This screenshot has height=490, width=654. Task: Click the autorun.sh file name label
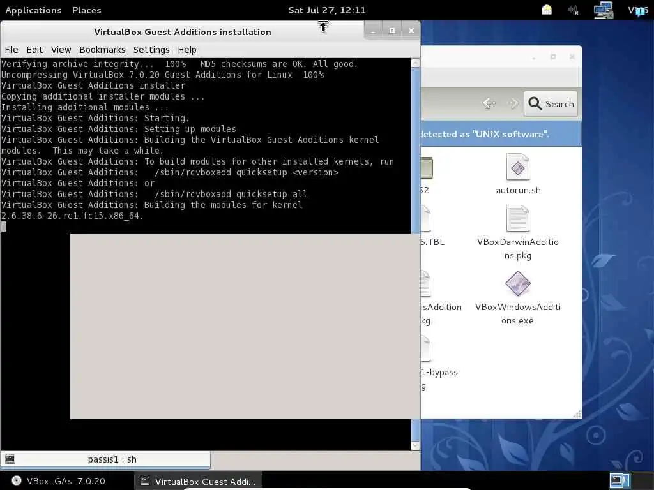point(518,190)
